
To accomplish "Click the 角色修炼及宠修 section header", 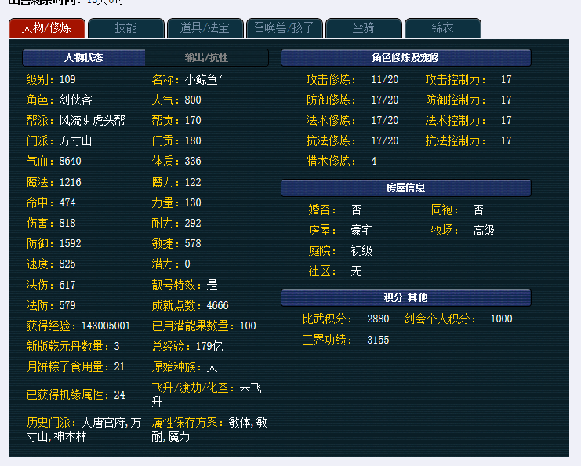I will [x=405, y=58].
